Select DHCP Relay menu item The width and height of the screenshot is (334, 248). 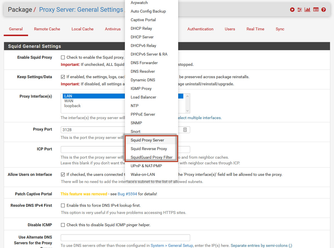point(152,29)
